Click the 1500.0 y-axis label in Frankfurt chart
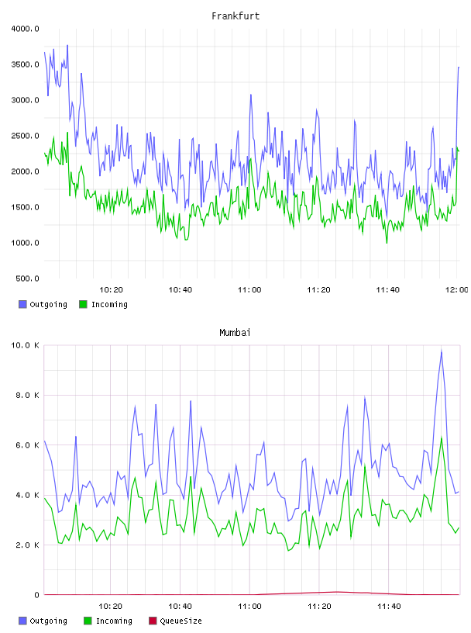This screenshot has height=633, width=471. point(25,207)
